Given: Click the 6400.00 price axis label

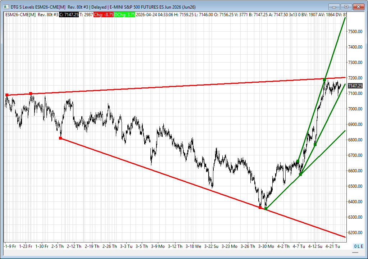Looking at the screenshot, I should point(355,202).
